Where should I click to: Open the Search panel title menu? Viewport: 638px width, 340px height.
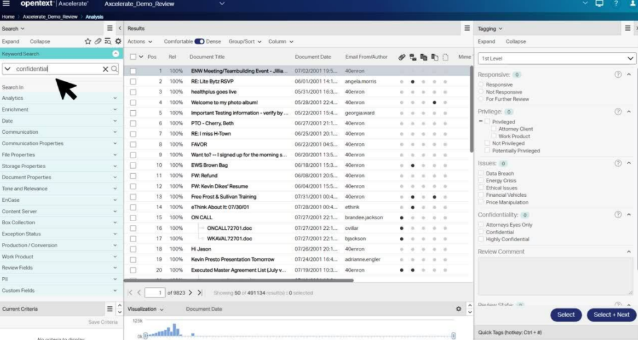click(13, 29)
